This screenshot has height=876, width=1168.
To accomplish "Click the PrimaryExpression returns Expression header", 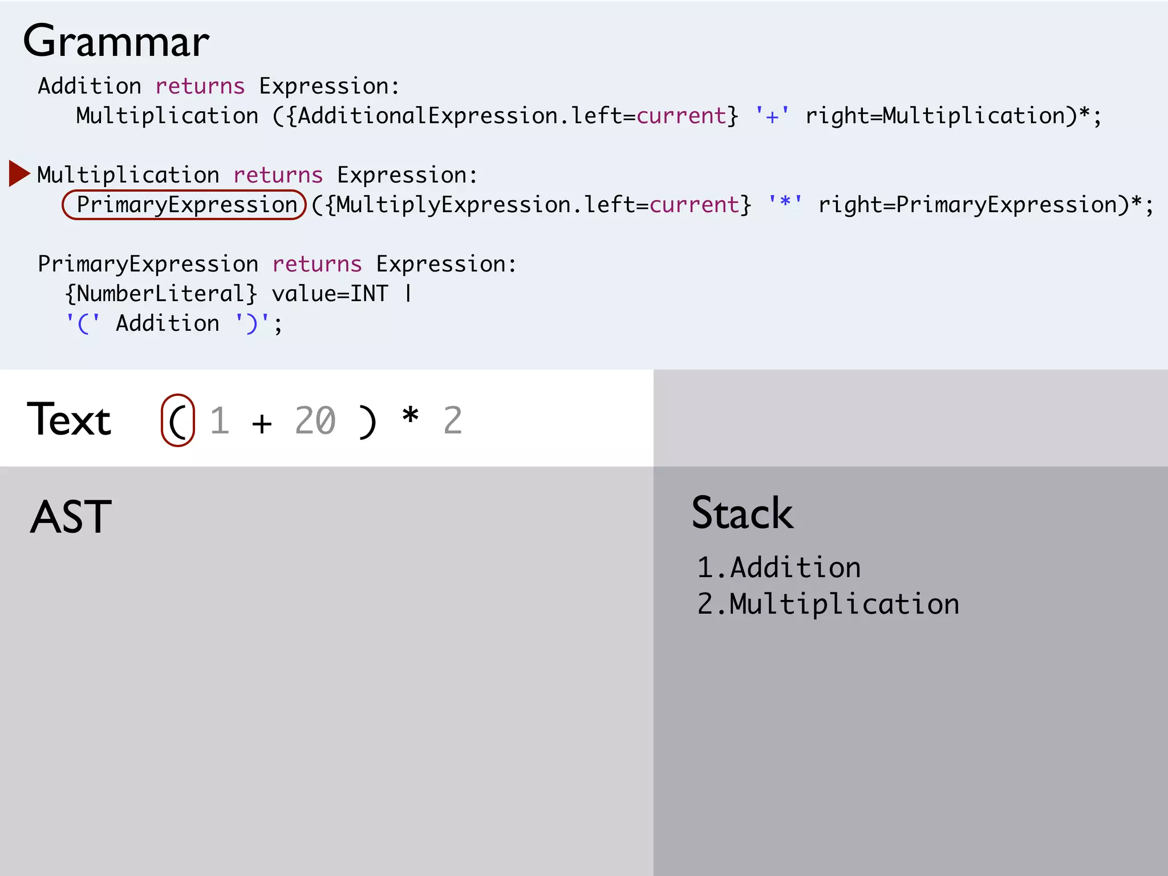I will point(277,264).
